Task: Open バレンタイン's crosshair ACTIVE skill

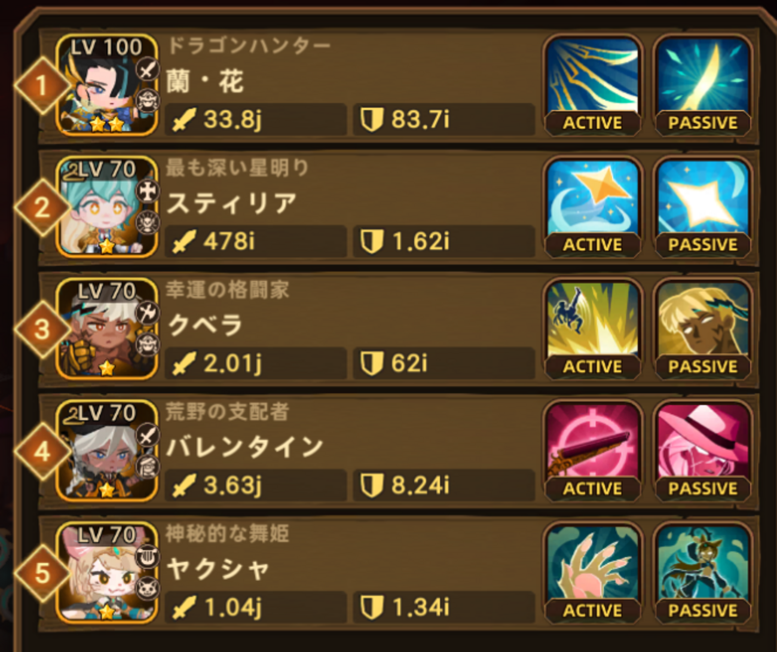Action: pos(593,451)
